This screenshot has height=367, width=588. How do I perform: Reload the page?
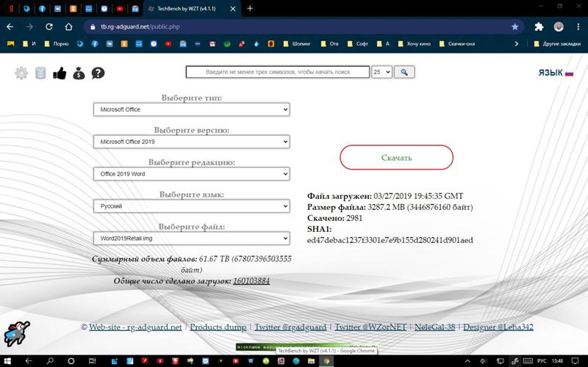[x=49, y=26]
